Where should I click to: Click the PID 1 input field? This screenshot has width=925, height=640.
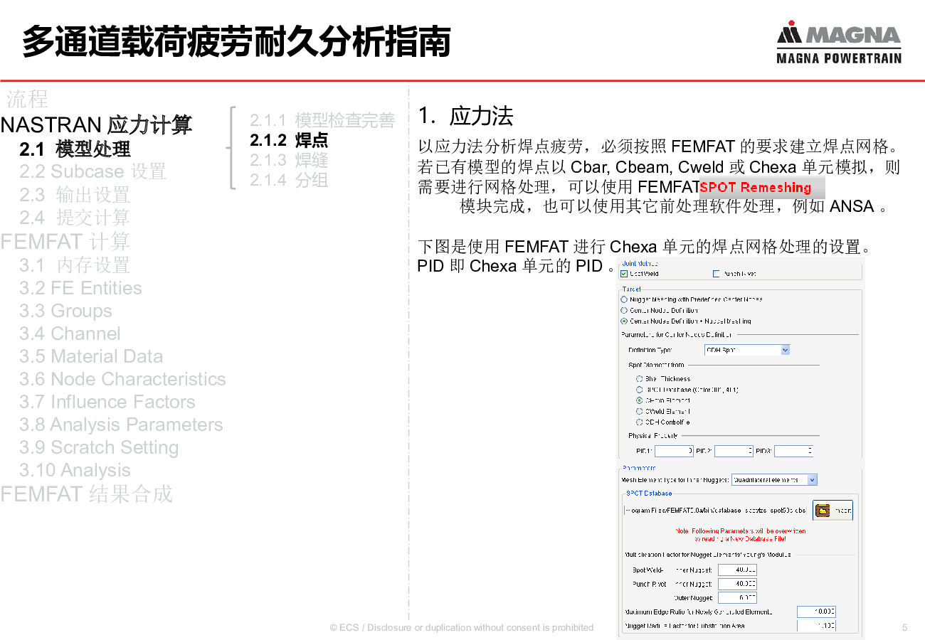pos(674,451)
